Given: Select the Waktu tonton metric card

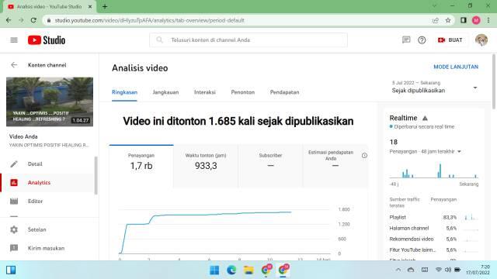Looking at the screenshot, I should pyautogui.click(x=206, y=166).
